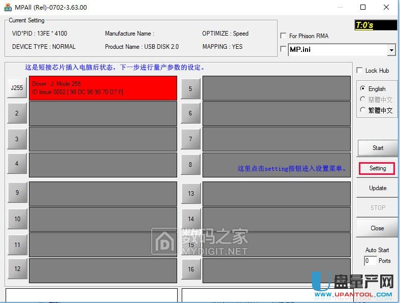This screenshot has height=303, width=400.
Task: Open the Setting menu button
Action: click(x=377, y=168)
